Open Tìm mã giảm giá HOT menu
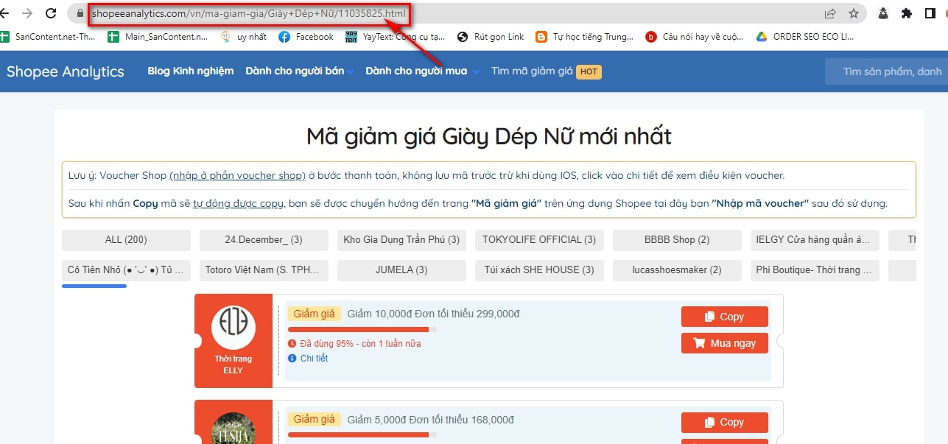The image size is (948, 444). coord(546,71)
